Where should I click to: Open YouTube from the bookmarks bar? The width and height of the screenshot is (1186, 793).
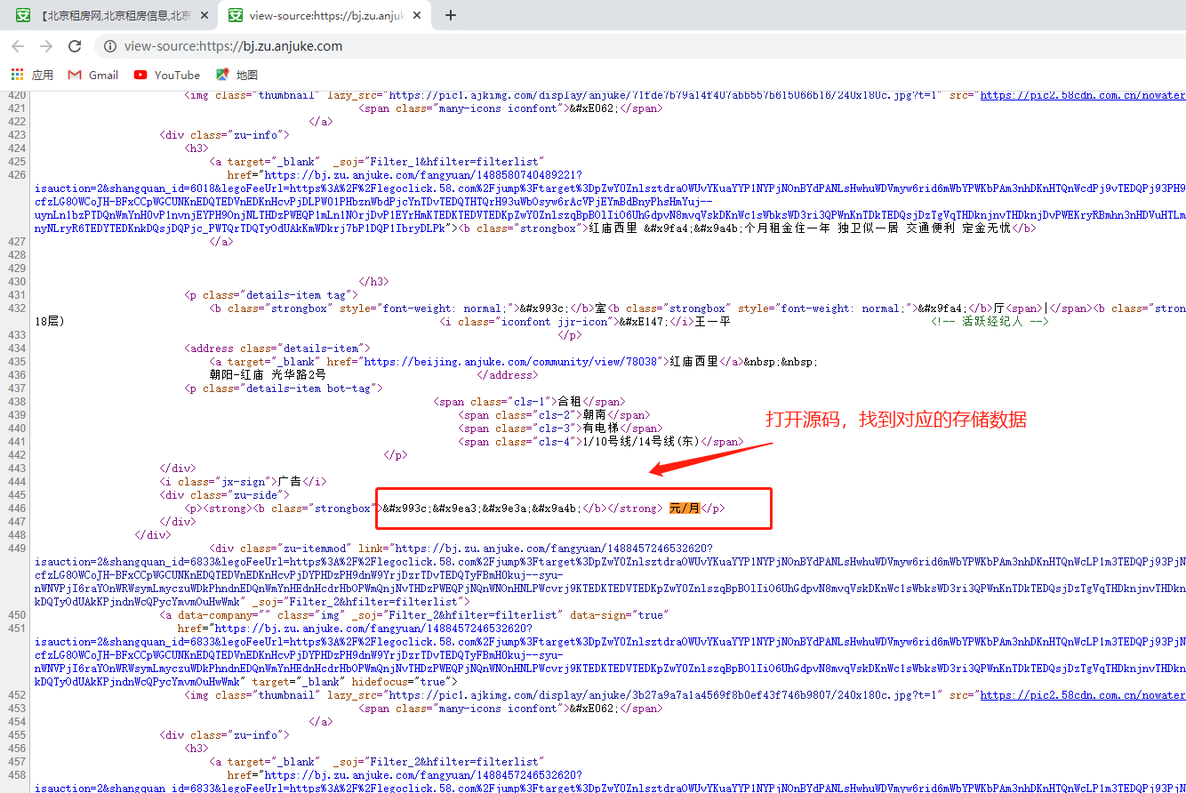[x=139, y=75]
